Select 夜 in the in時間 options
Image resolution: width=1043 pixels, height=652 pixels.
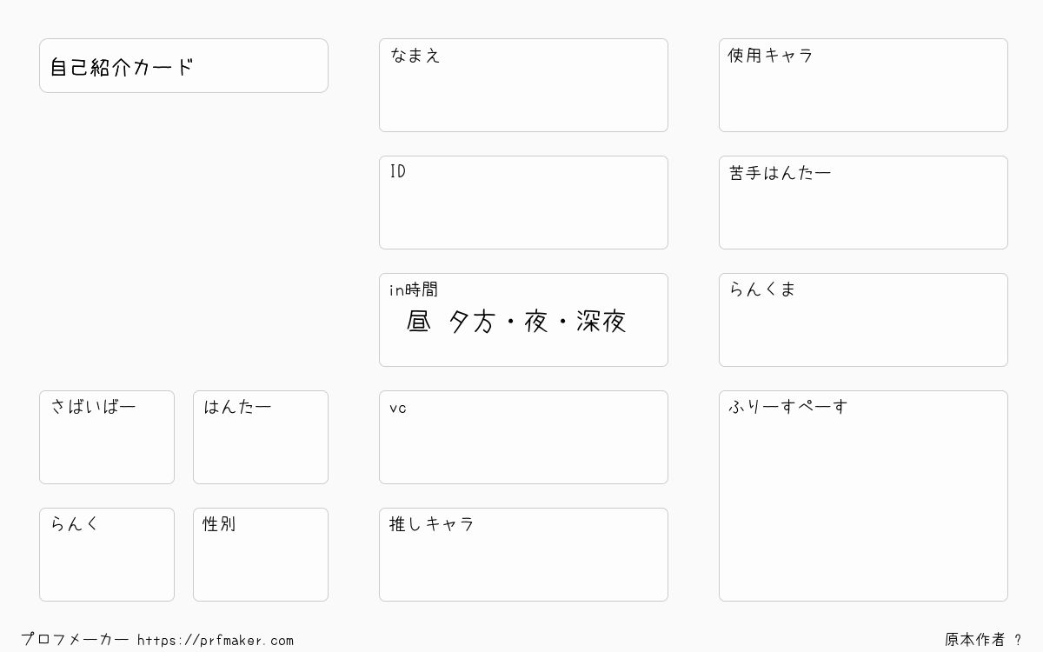tap(536, 322)
